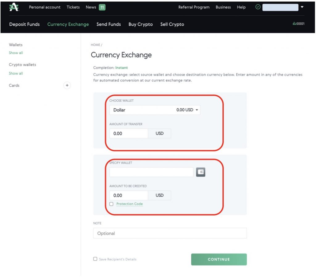Open the wallet picker beside Specify Wallet
The image size is (316, 280).
click(x=201, y=172)
